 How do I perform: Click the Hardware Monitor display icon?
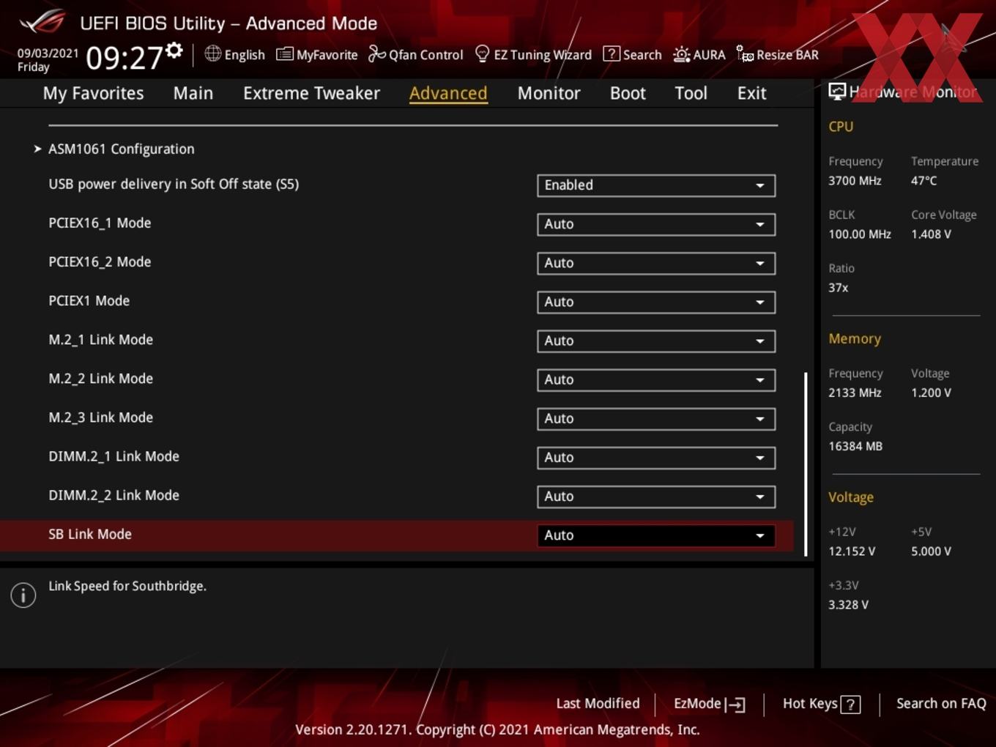point(837,91)
